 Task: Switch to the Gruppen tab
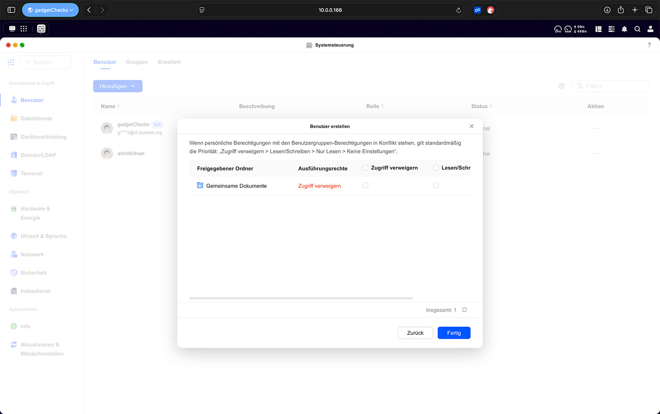(x=137, y=62)
